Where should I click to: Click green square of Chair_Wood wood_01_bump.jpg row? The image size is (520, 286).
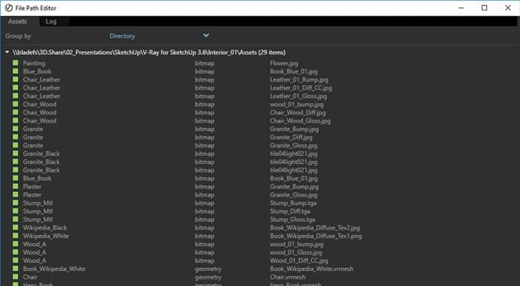click(16, 105)
